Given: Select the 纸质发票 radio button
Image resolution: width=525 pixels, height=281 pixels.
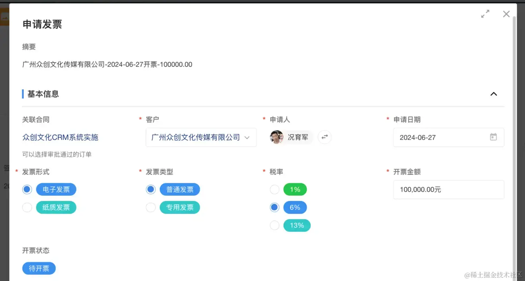Looking at the screenshot, I should [x=27, y=207].
